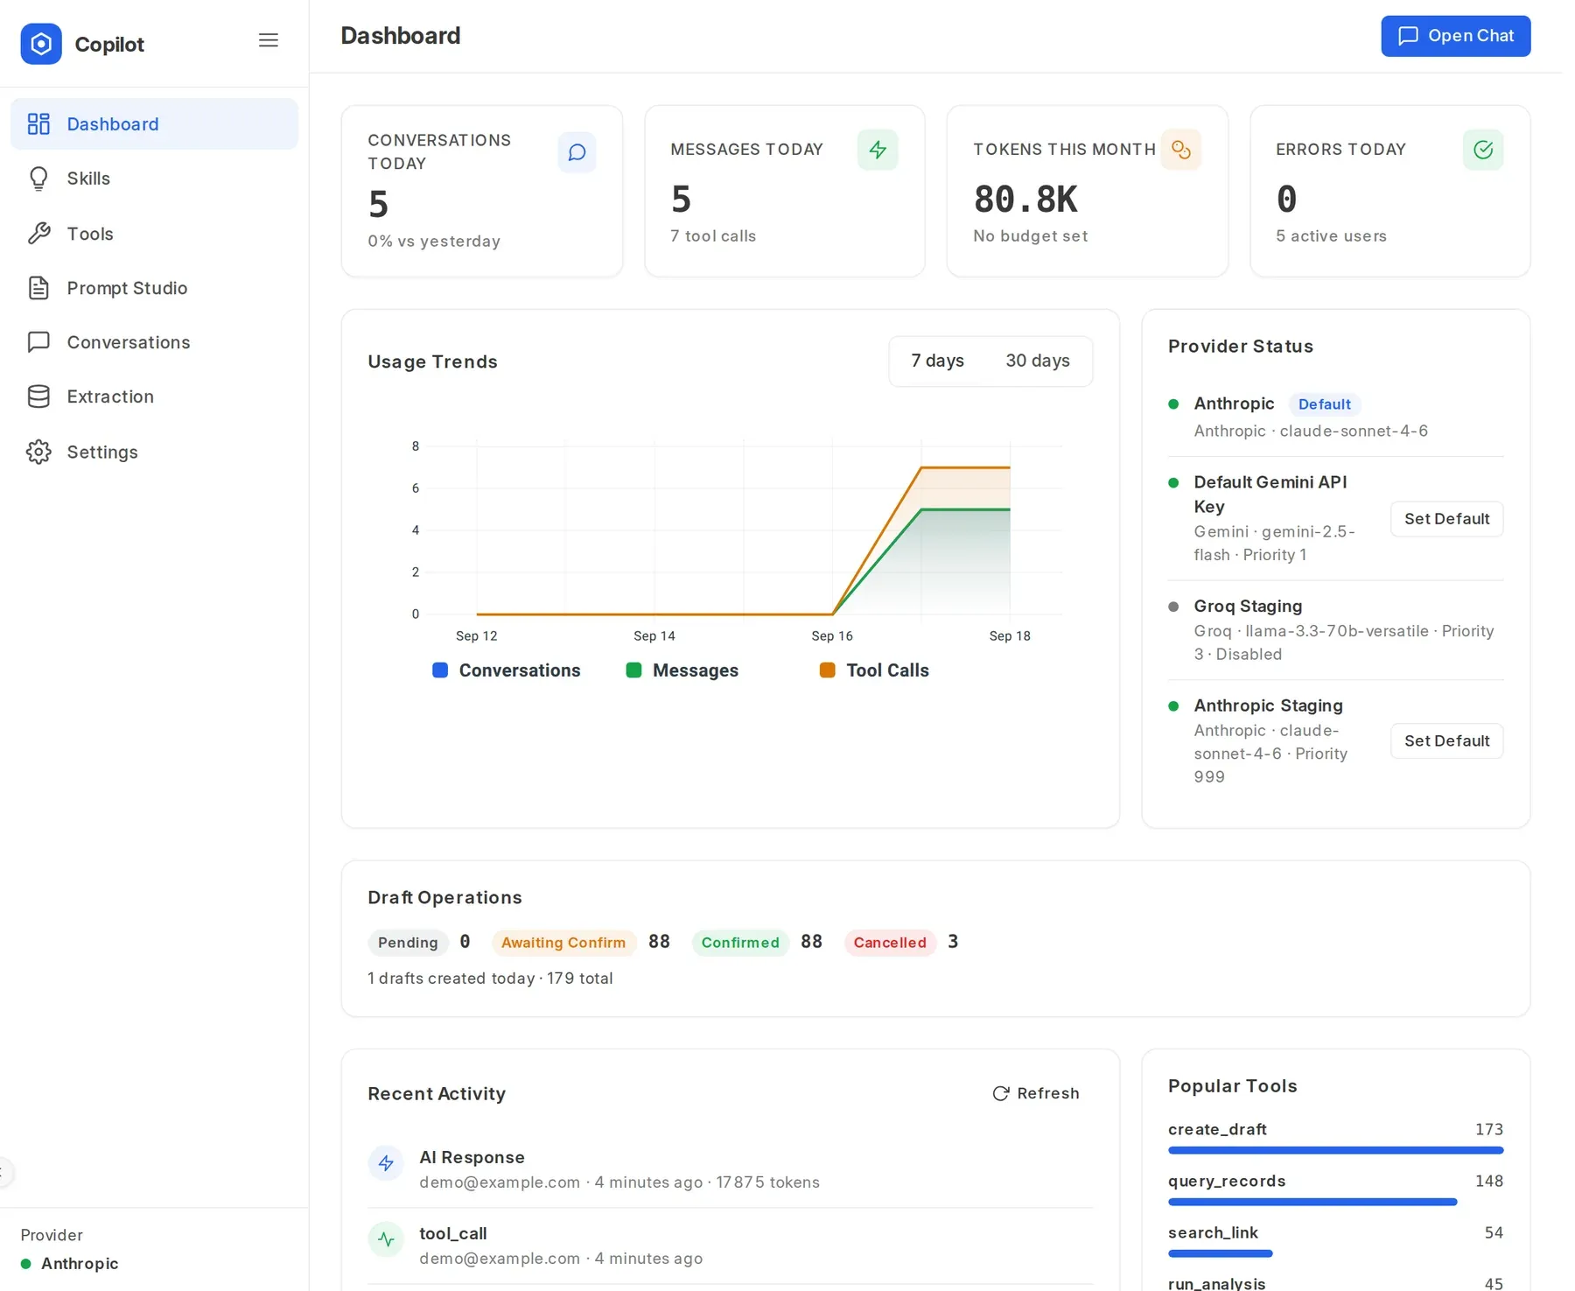Click the tool_call pulse activity icon

click(386, 1239)
